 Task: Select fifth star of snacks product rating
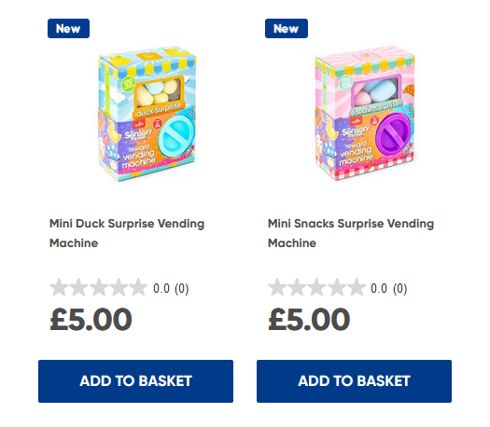[357, 287]
